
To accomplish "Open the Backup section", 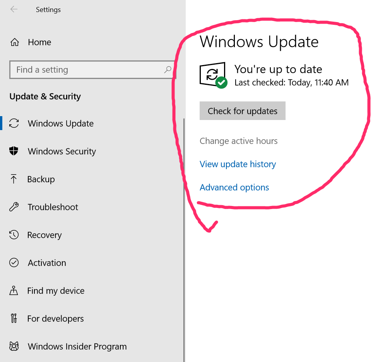I will (x=41, y=179).
